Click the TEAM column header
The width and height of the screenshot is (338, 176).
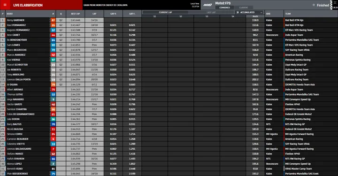pyautogui.click(x=288, y=14)
